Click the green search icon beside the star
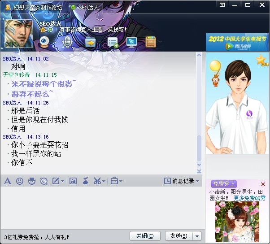This screenshot has width=270, height=244. pos(50,30)
